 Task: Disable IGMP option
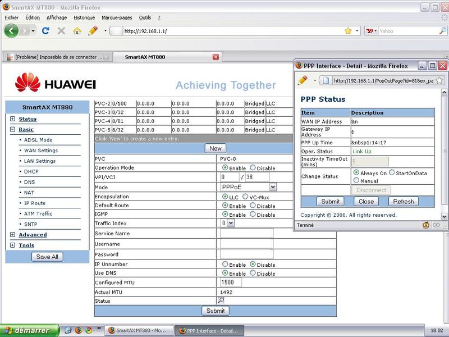point(253,214)
